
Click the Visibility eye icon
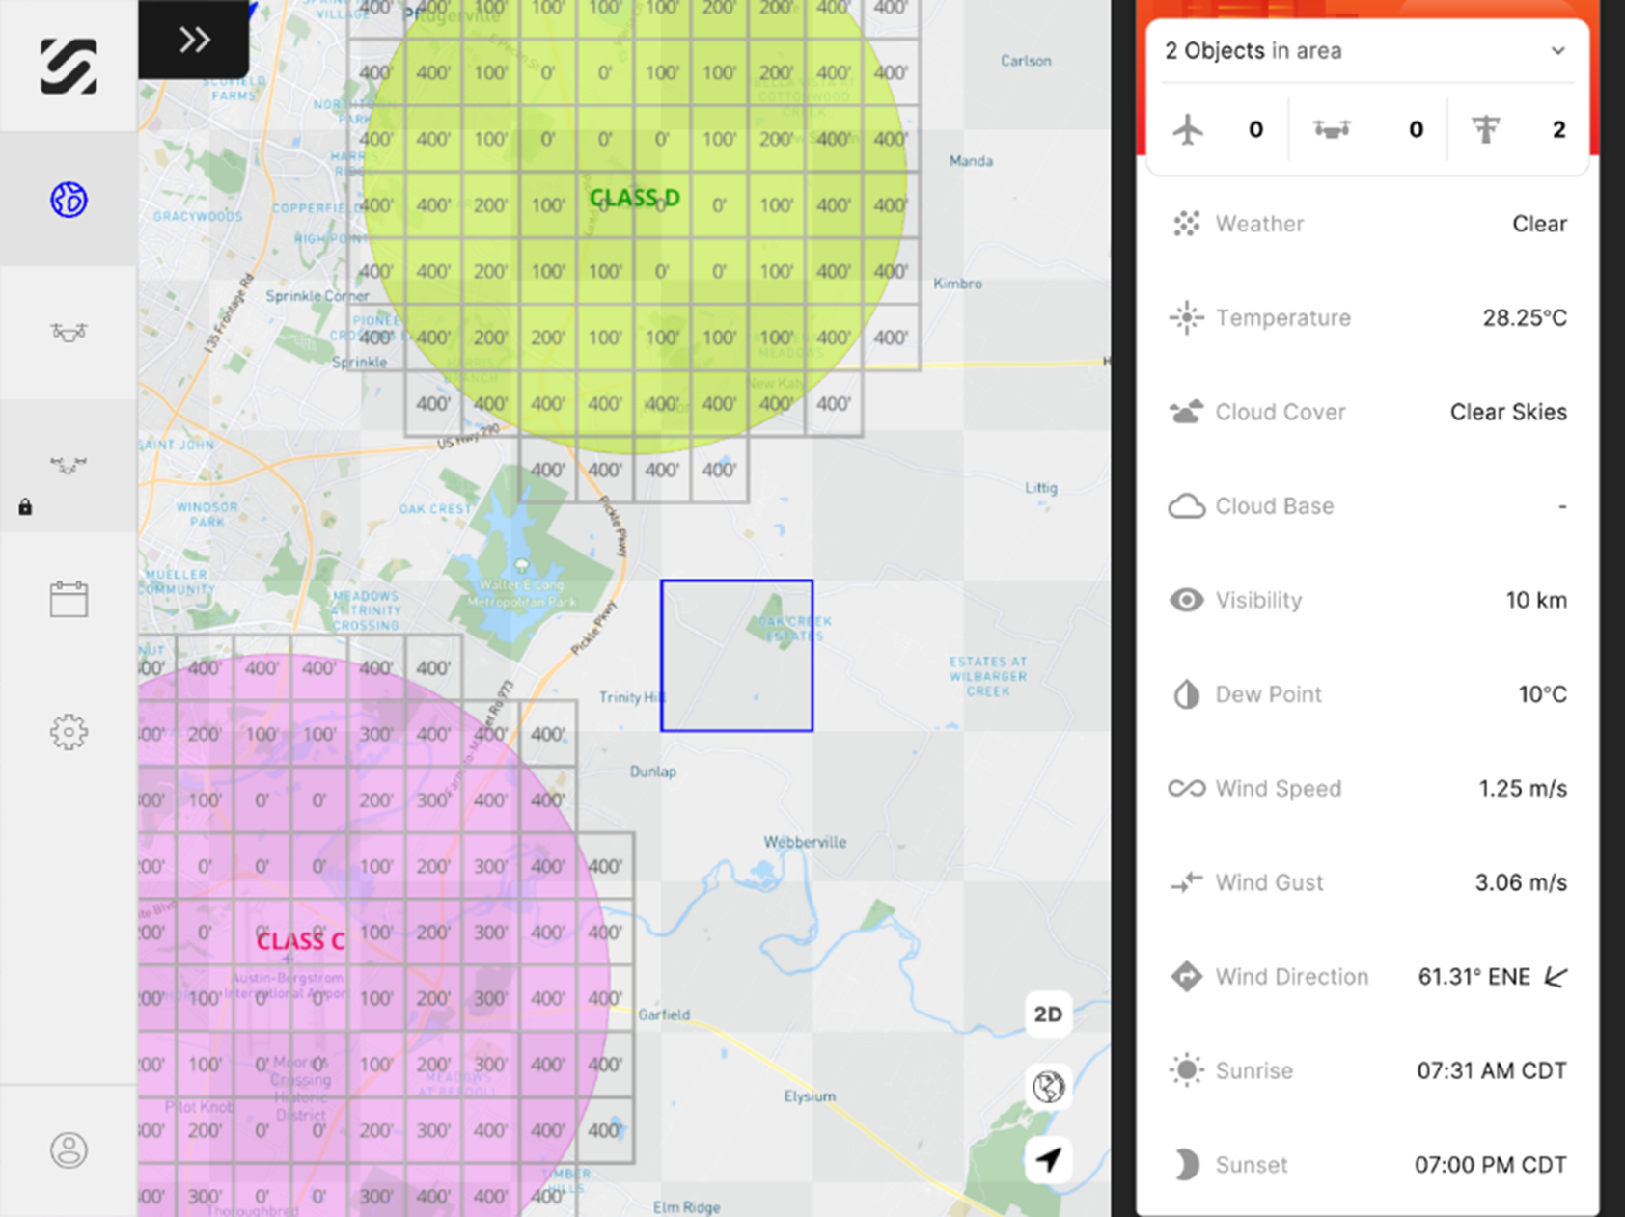pyautogui.click(x=1187, y=600)
